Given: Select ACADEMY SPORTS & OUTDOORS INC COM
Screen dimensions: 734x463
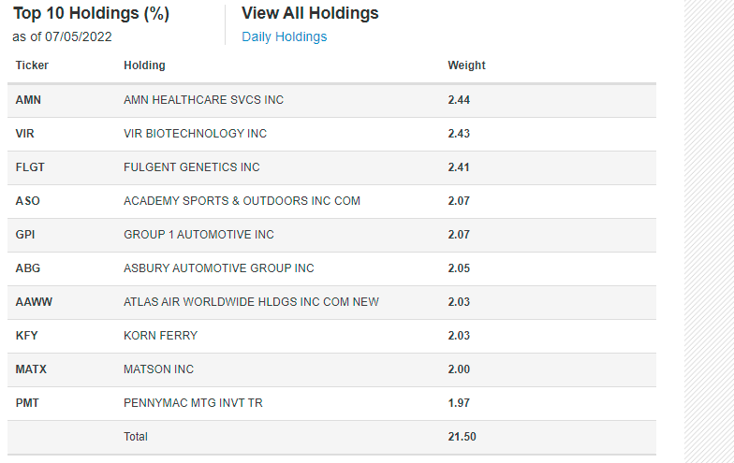Looking at the screenshot, I should tap(242, 201).
